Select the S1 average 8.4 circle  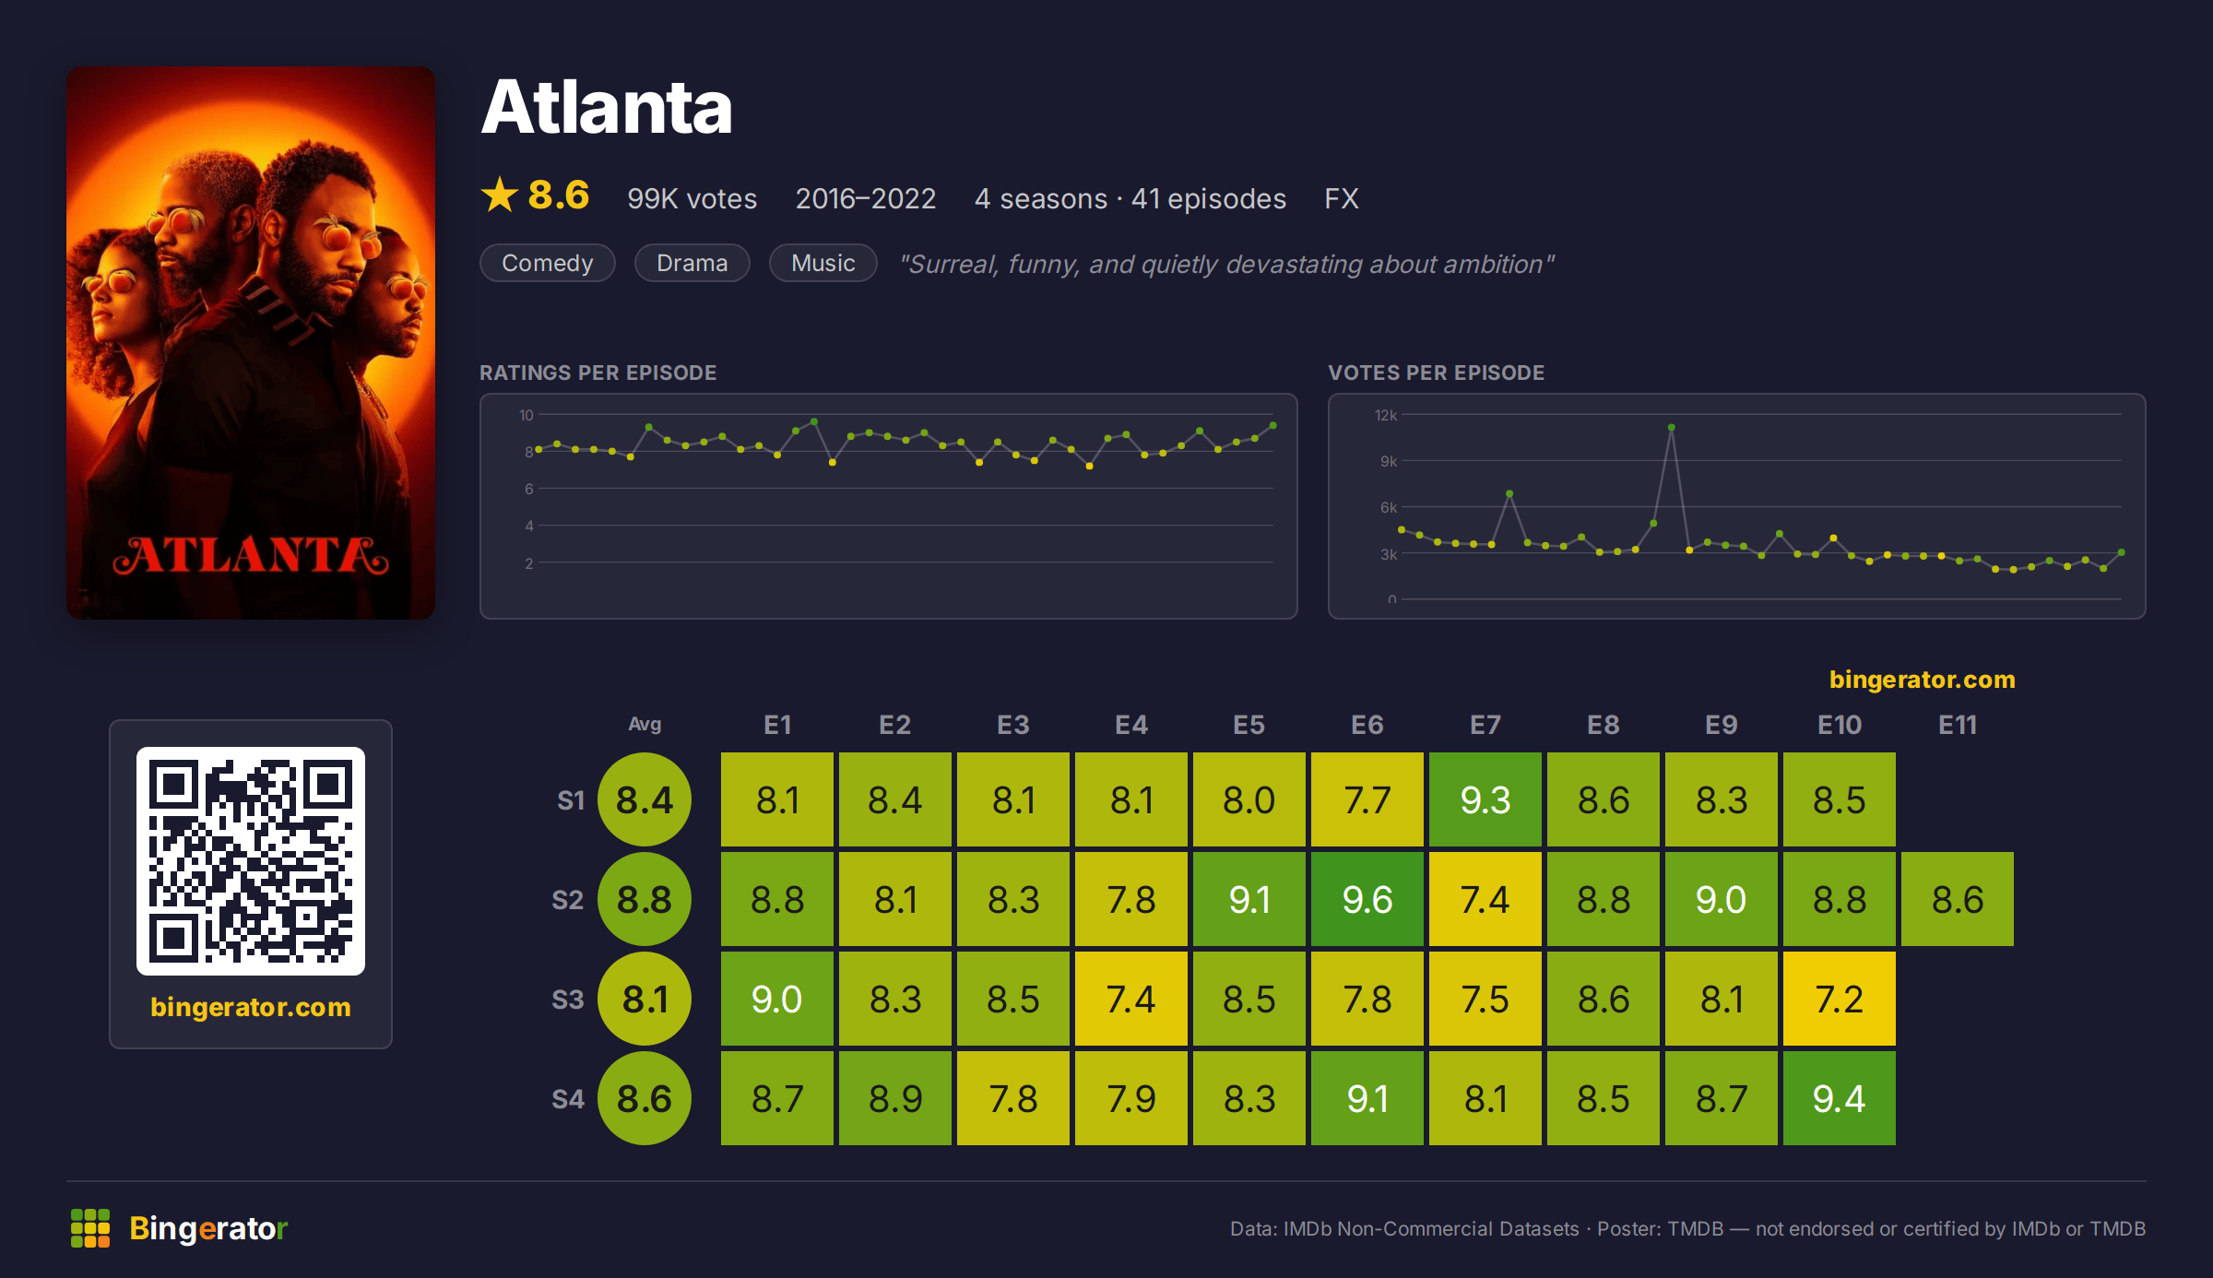click(645, 799)
